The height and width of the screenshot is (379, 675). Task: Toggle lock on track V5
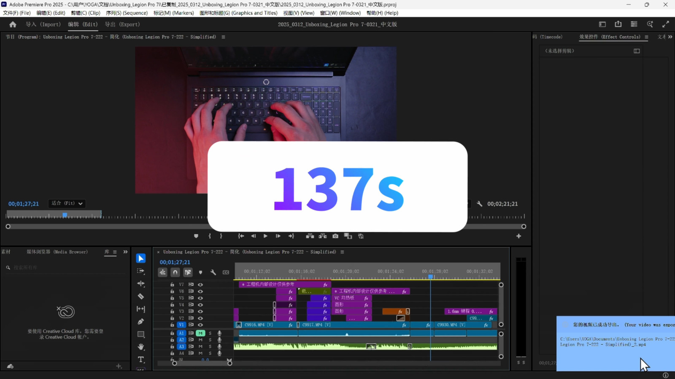tap(172, 298)
